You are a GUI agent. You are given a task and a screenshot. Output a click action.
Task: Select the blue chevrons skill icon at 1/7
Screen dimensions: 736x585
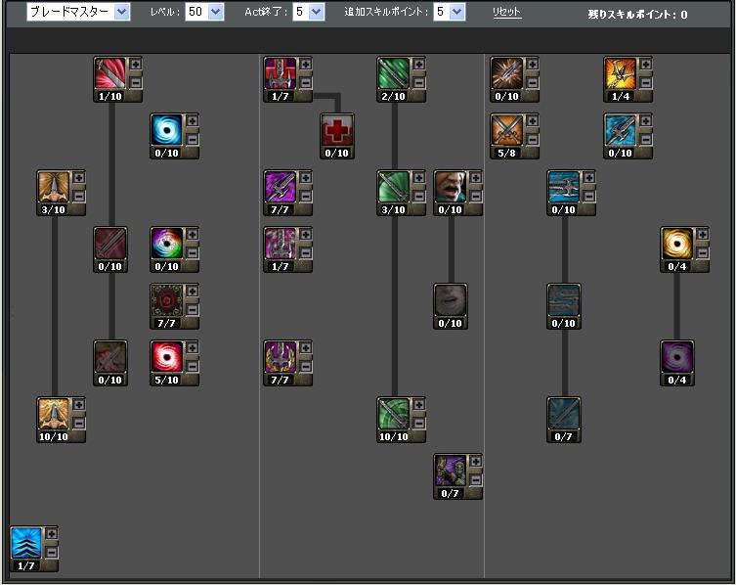click(26, 543)
